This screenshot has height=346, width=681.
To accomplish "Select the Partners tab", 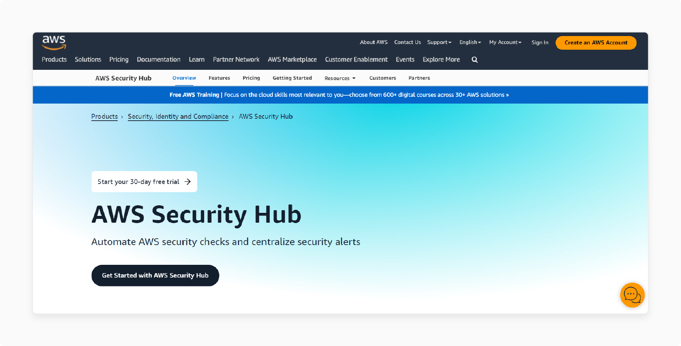I will (419, 78).
